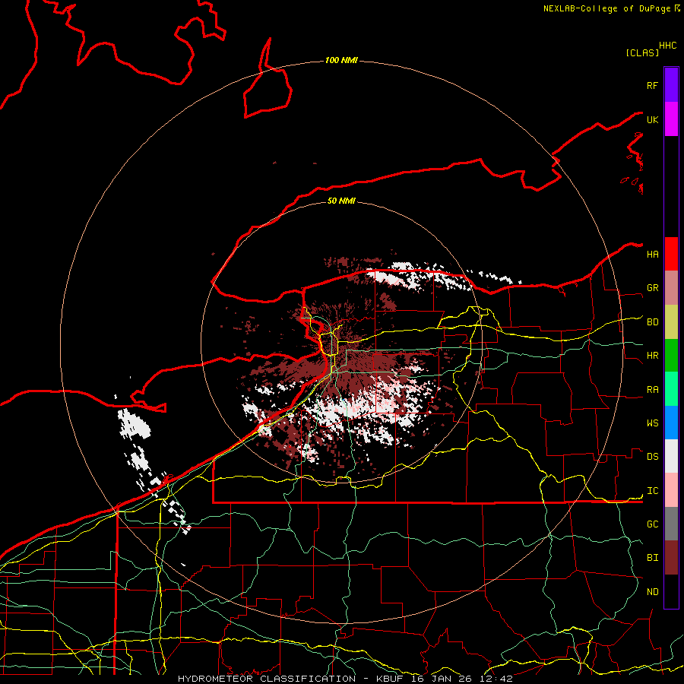Click the yellow BD legend swatch

pyautogui.click(x=671, y=321)
